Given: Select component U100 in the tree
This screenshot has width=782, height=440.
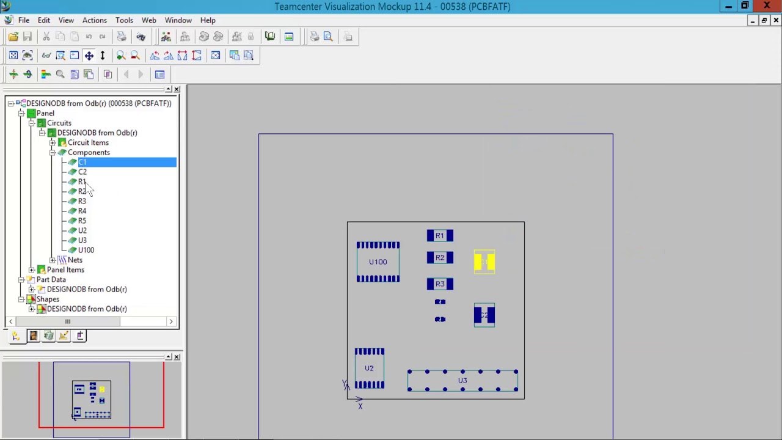Looking at the screenshot, I should tap(86, 250).
